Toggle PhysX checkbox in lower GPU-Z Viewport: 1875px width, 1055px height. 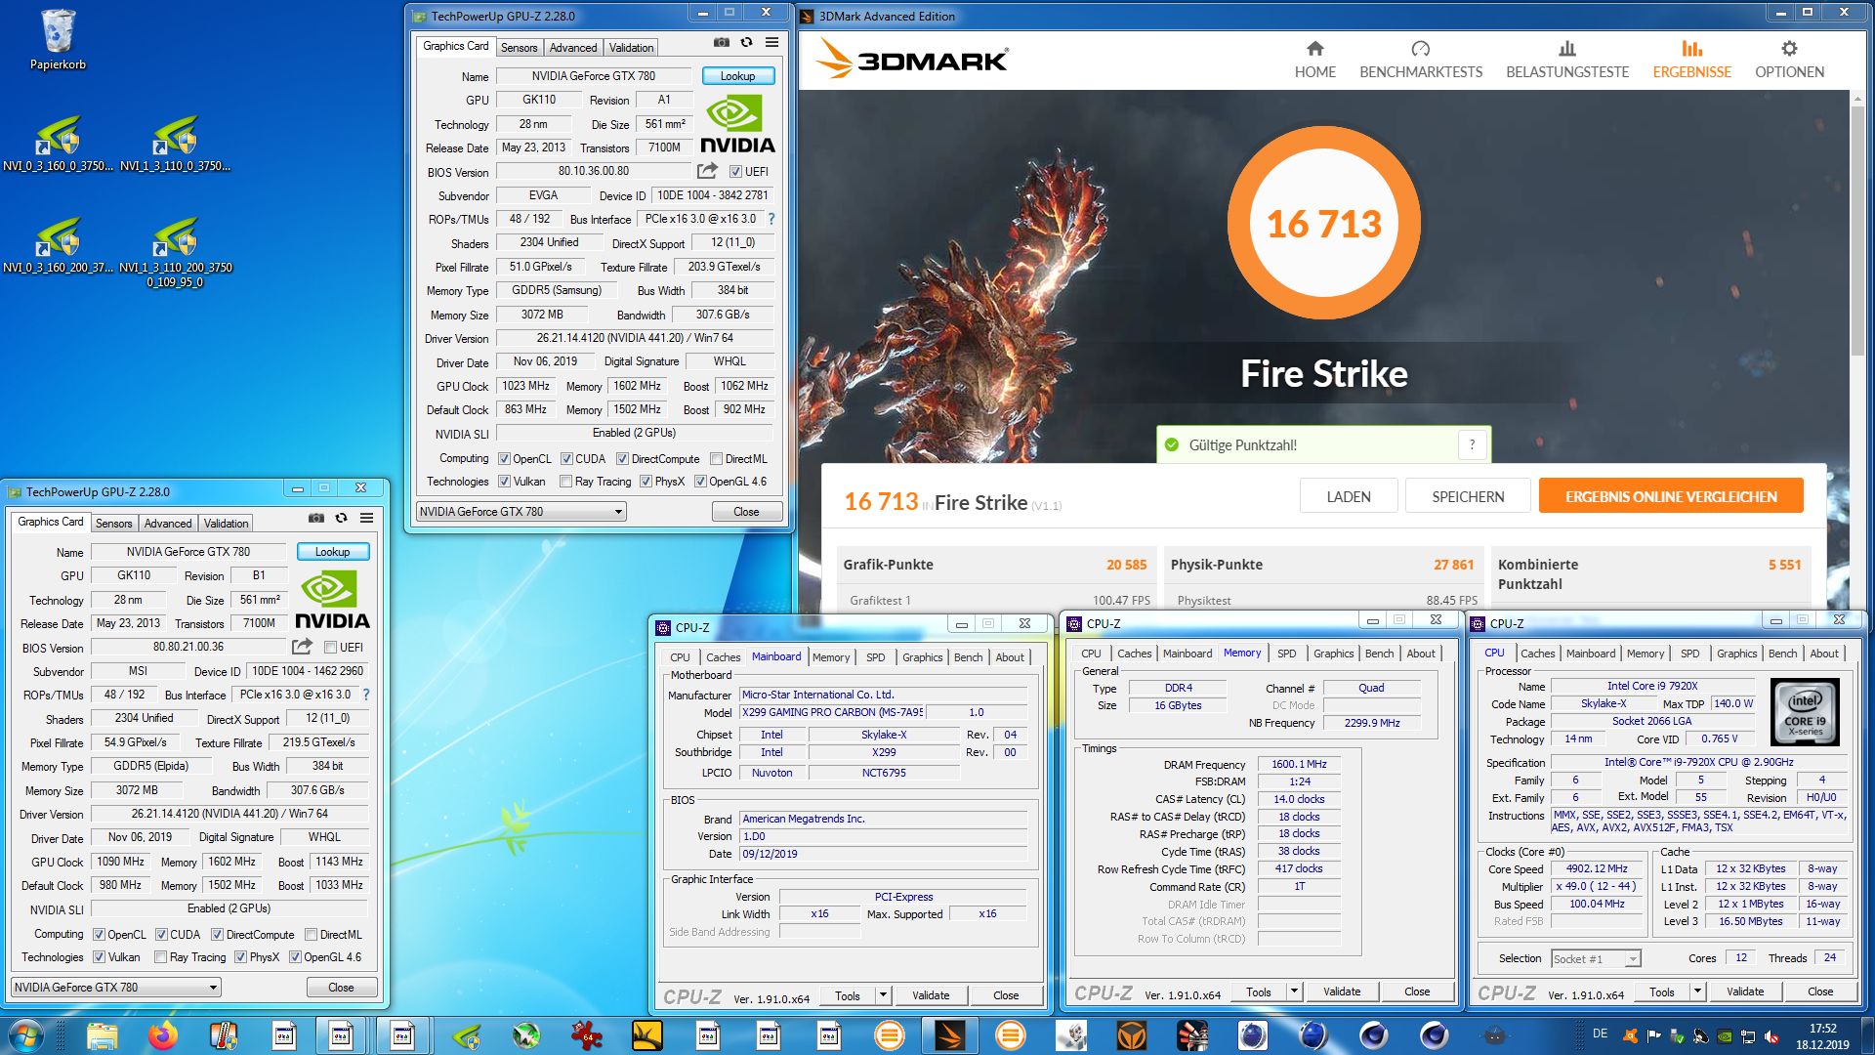click(x=240, y=957)
